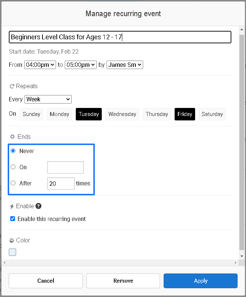Click the vertical scrollbar thumb
This screenshot has height=297, width=246.
coord(242,142)
